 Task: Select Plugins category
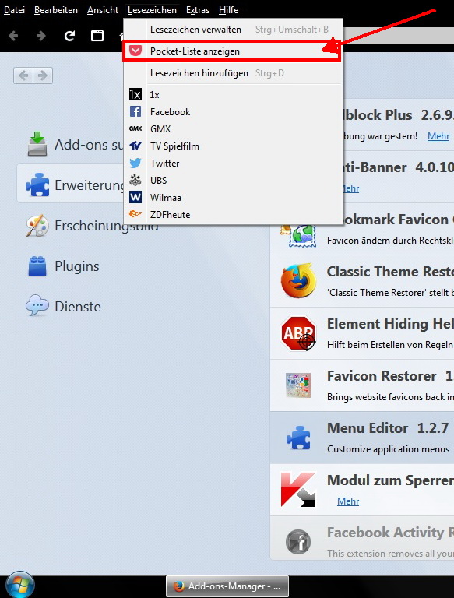(63, 266)
